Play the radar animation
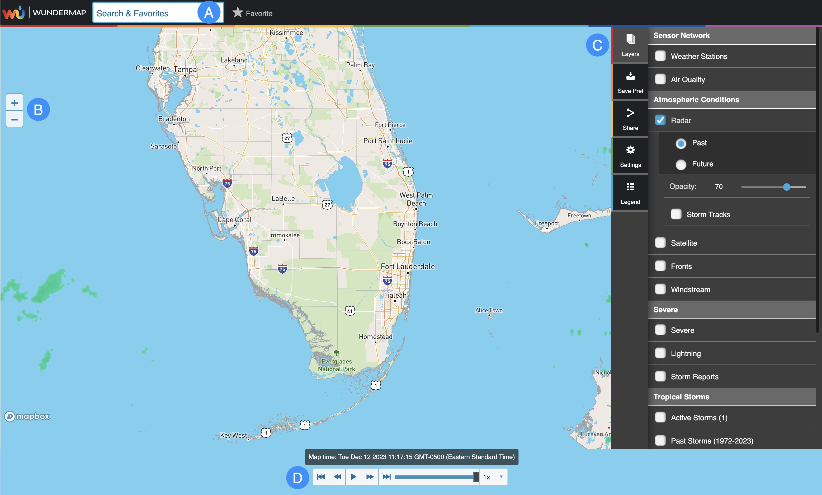This screenshot has height=495, width=822. click(x=353, y=477)
